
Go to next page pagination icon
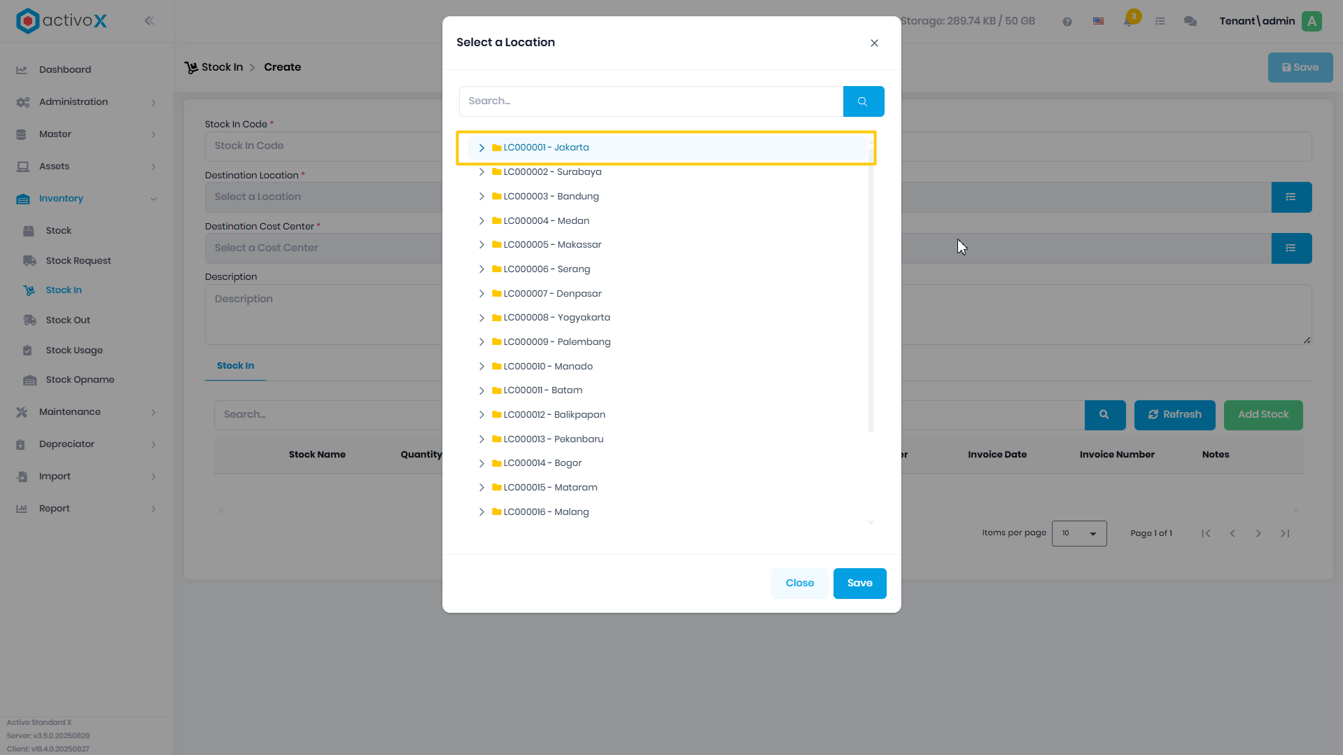[1258, 534]
